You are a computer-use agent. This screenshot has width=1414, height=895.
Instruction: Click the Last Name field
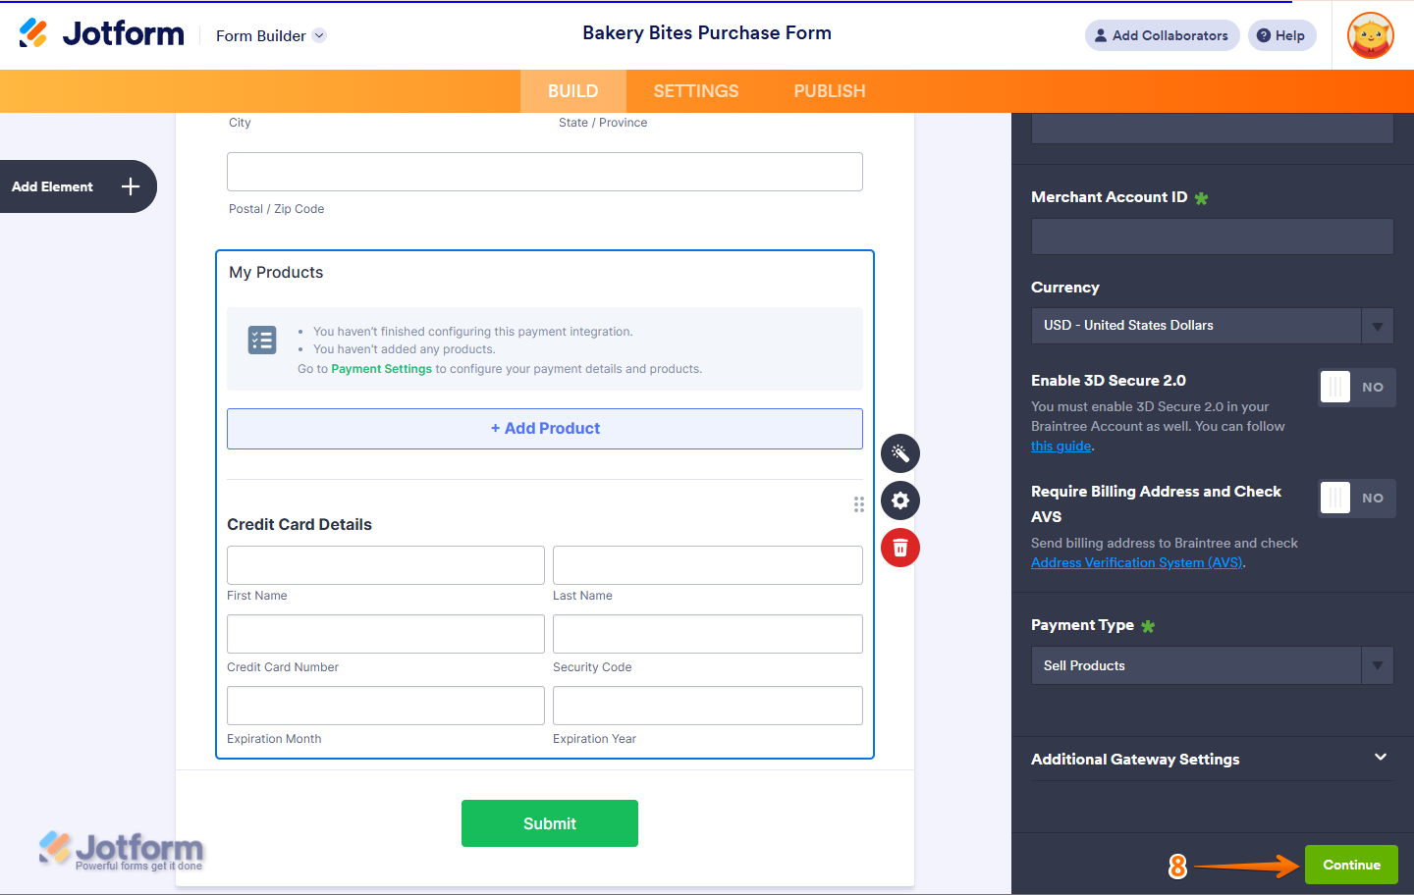[708, 565]
